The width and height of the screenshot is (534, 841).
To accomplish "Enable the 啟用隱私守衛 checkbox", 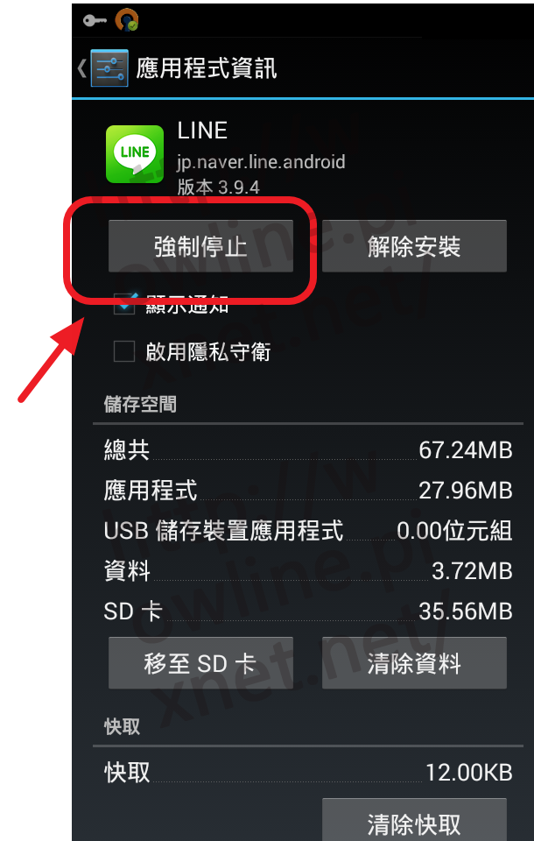I will [123, 352].
